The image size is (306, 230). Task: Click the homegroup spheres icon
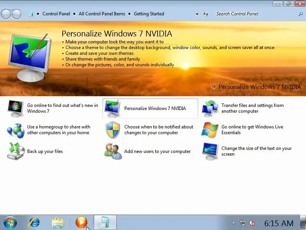[x=16, y=130]
